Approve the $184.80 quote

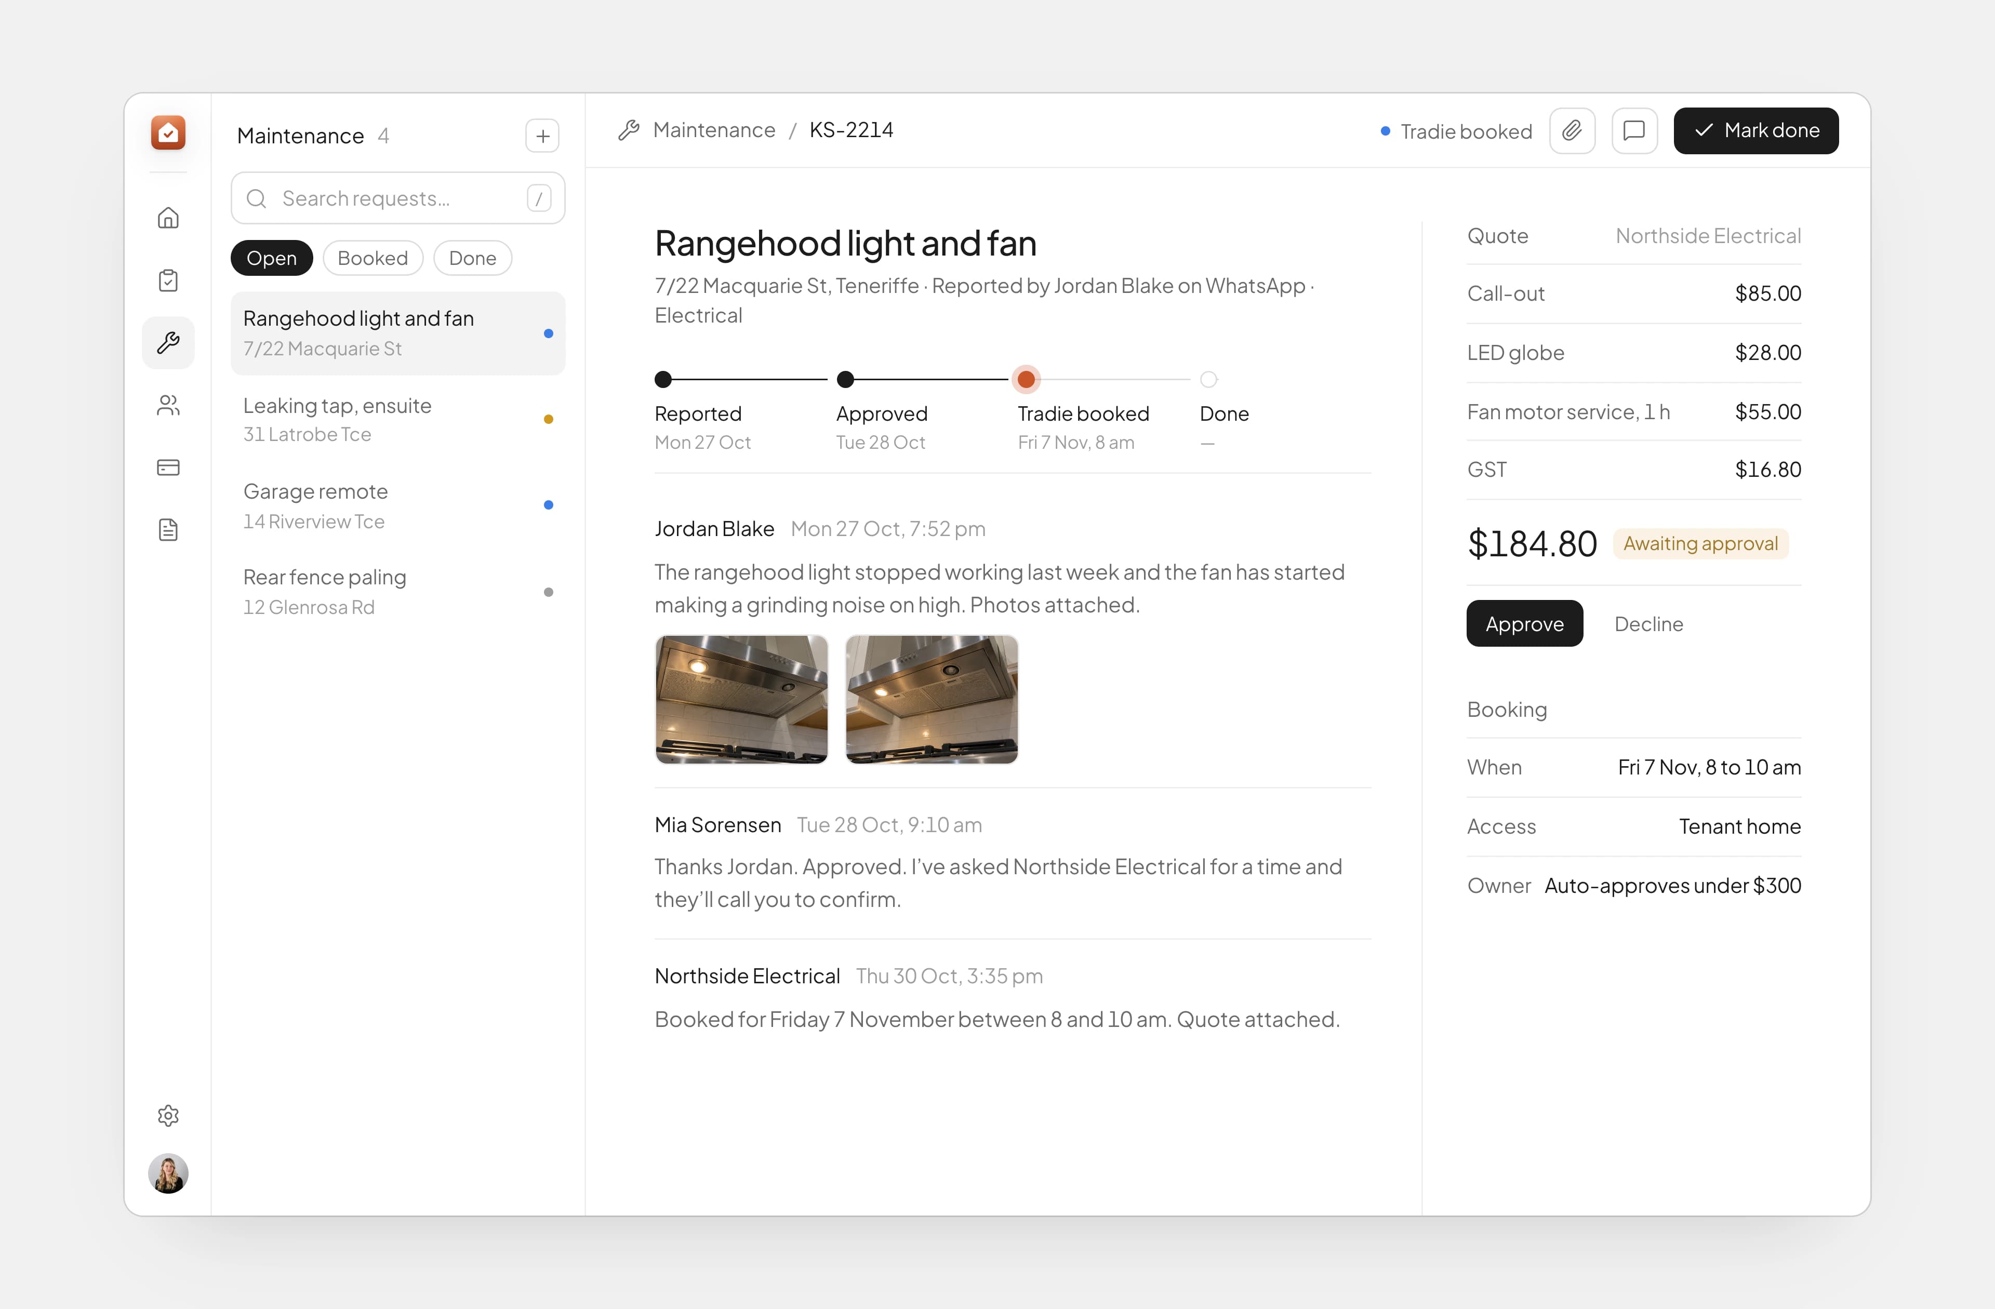1525,623
